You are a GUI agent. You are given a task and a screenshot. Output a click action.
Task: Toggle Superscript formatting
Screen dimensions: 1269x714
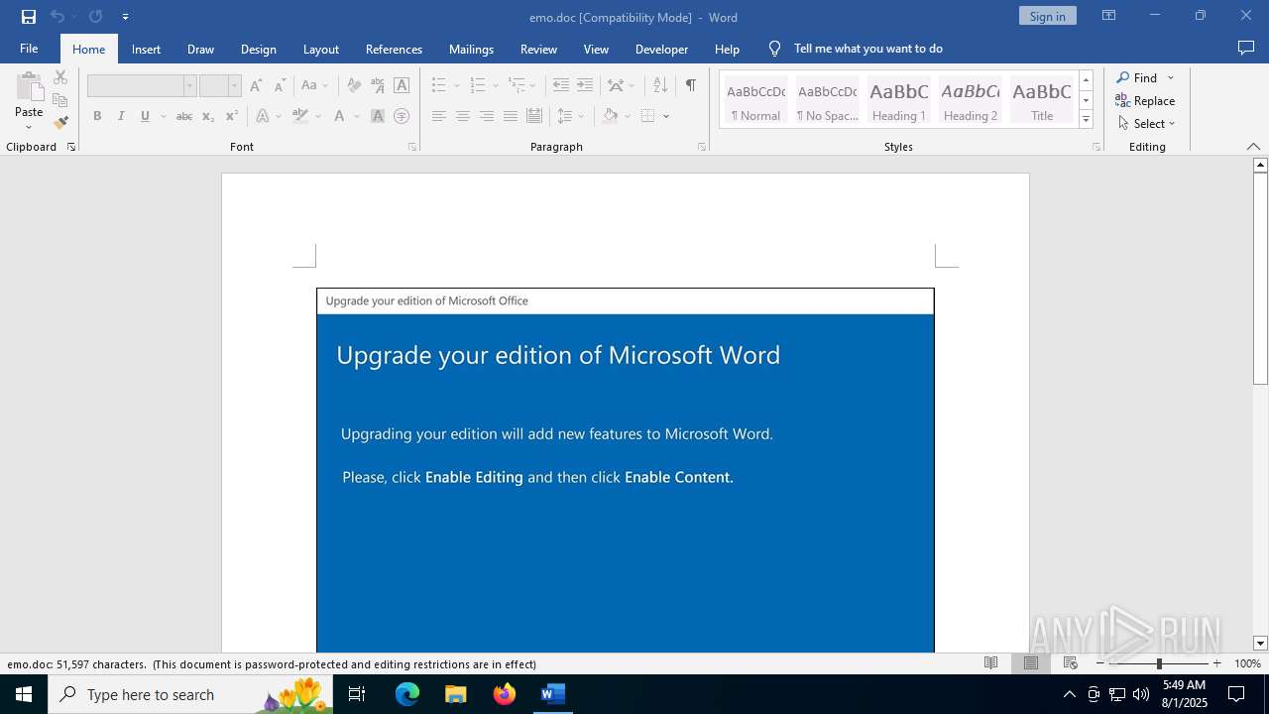[232, 116]
